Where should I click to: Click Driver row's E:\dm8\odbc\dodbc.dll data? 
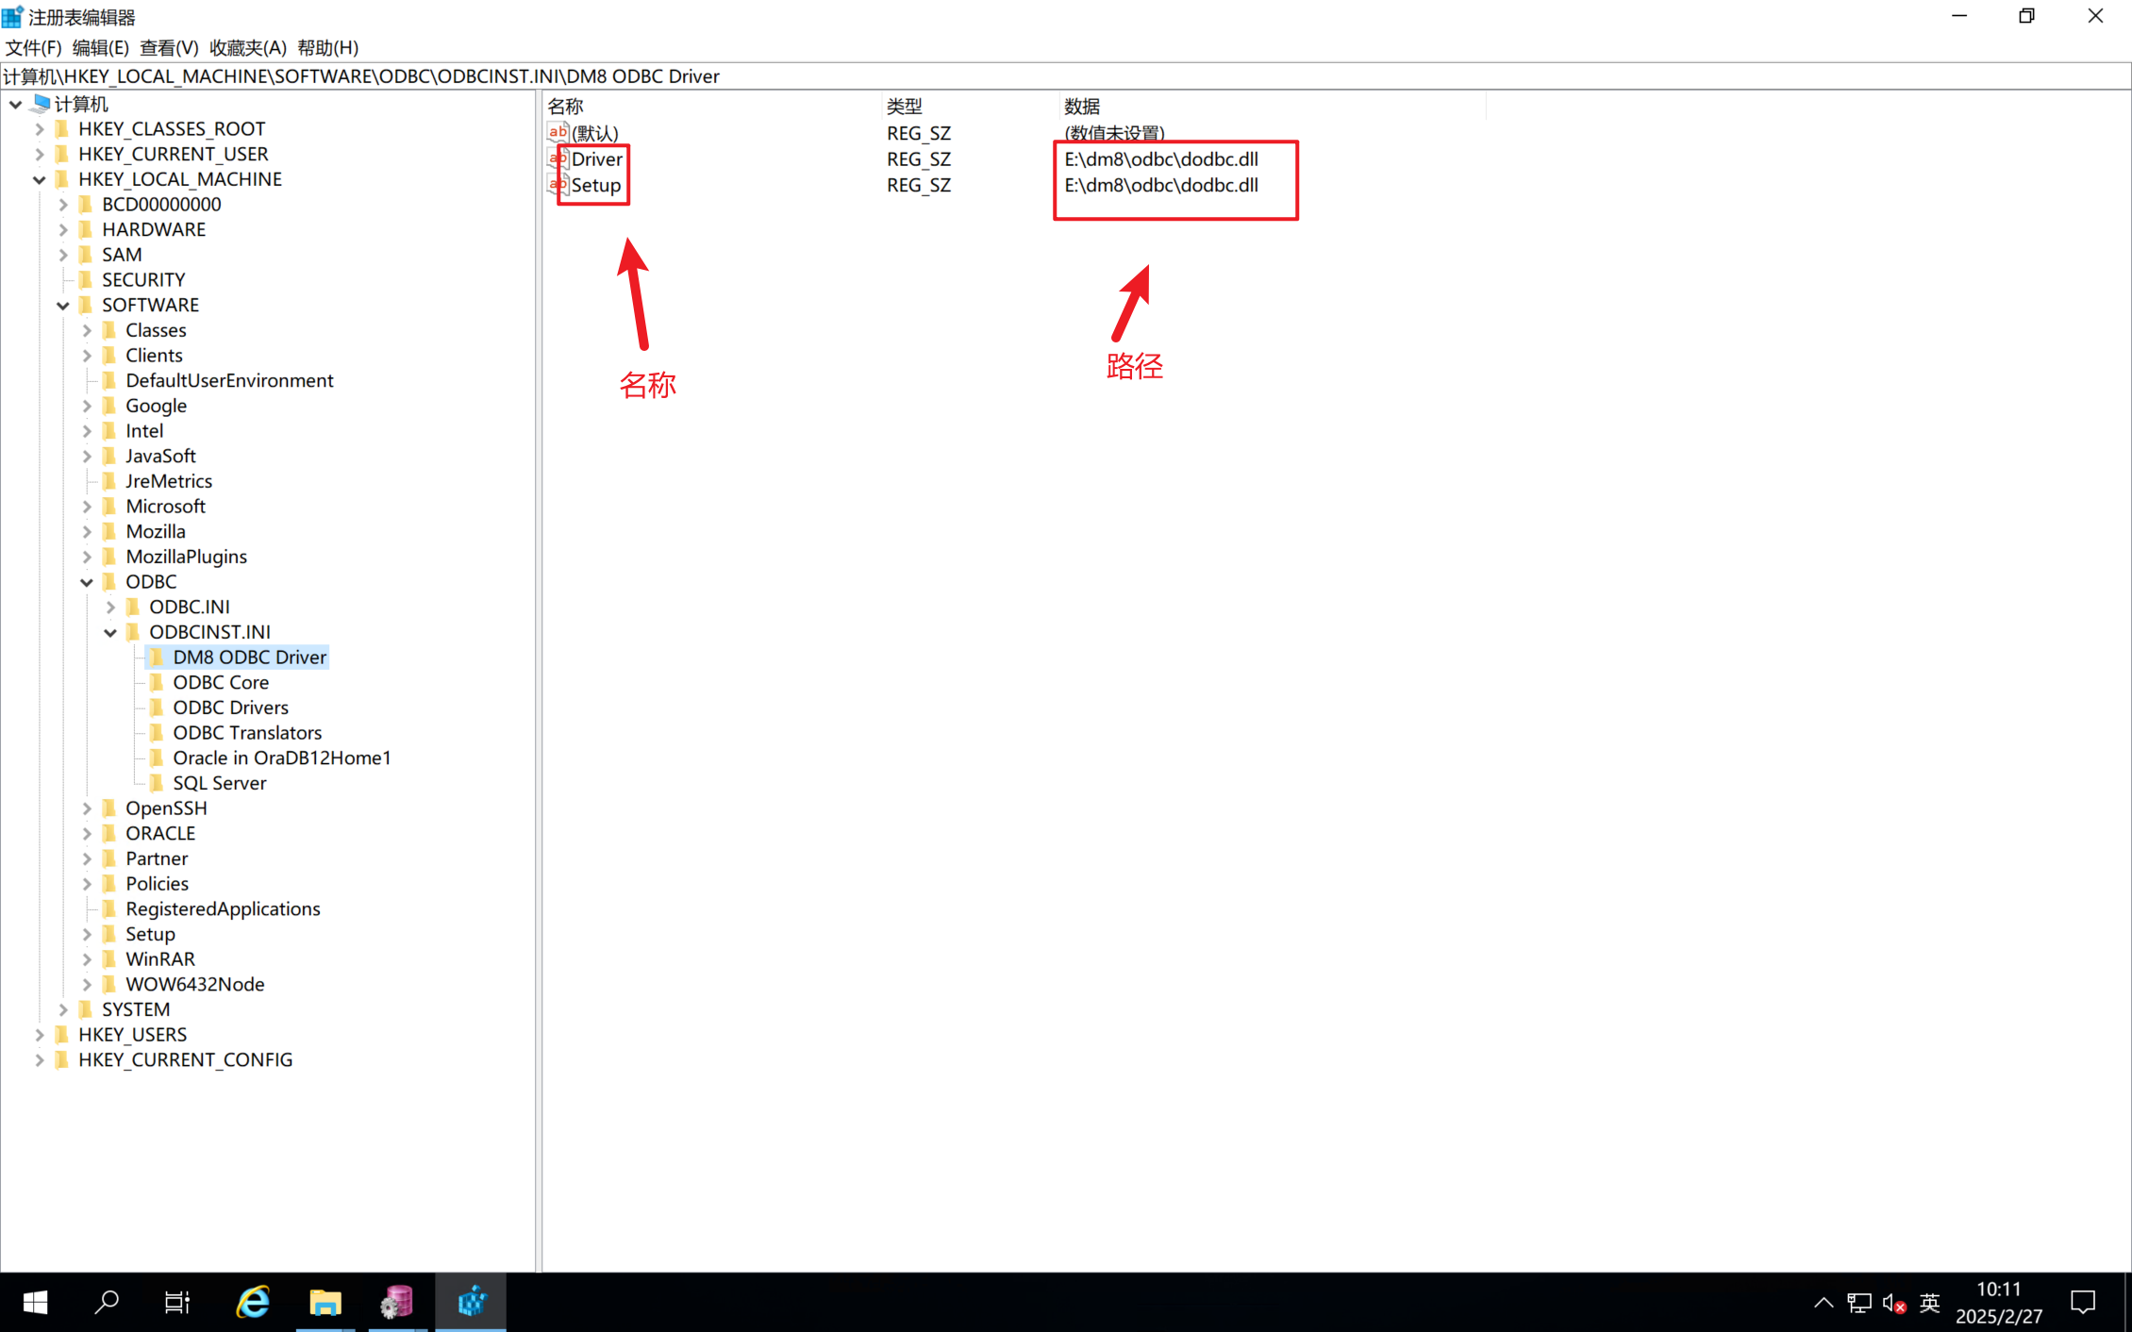1161,159
